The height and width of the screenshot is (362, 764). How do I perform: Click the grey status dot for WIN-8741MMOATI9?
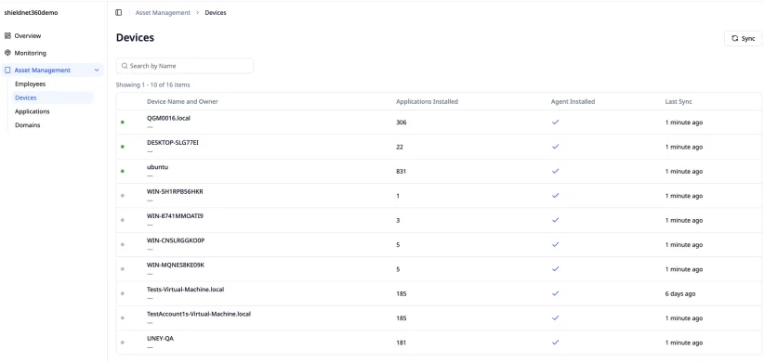pyautogui.click(x=123, y=220)
